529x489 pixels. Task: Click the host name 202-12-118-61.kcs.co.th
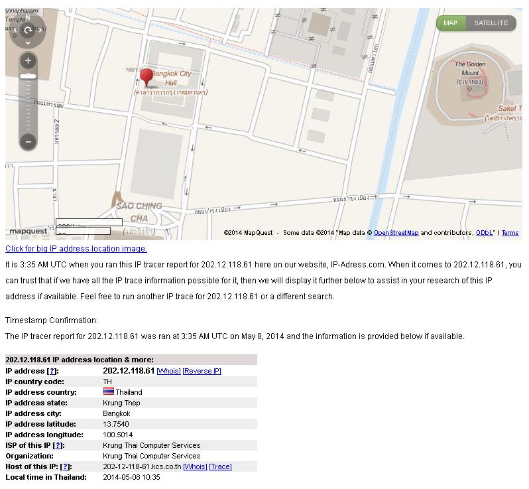(142, 466)
